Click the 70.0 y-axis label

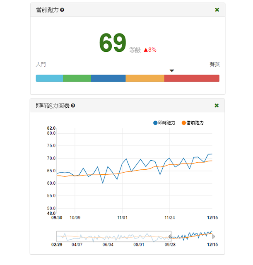tap(51, 158)
